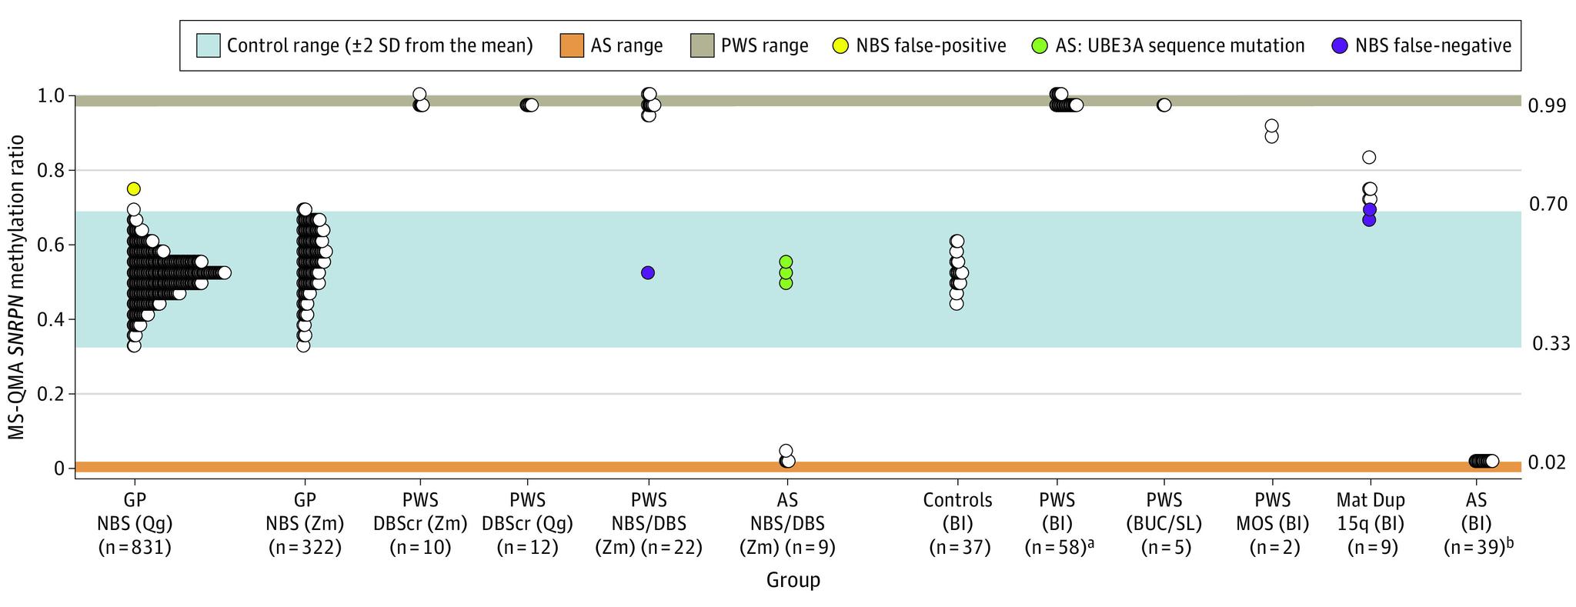Screen dimensions: 1576x607
Task: Click the AS (BI) n=39 group label
Action: pyautogui.click(x=1476, y=524)
